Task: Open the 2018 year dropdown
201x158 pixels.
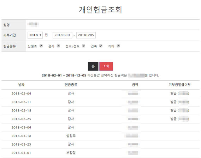Action: pyautogui.click(x=35, y=35)
